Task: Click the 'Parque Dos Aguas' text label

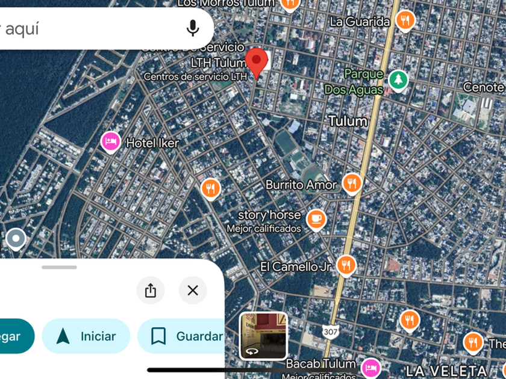Action: point(354,82)
